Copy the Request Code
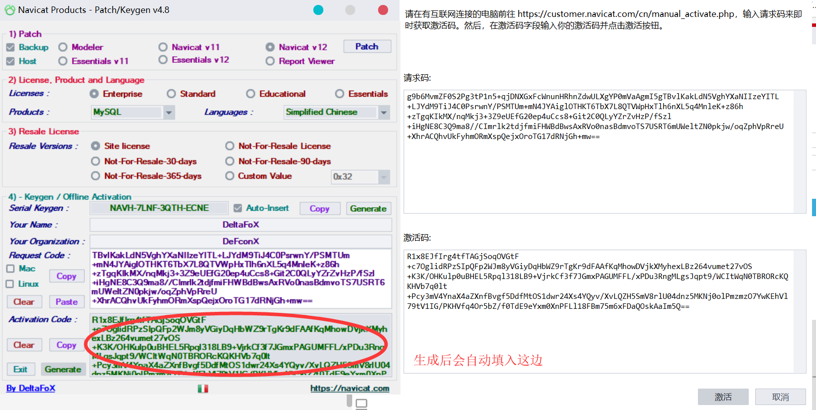The image size is (816, 410). tap(67, 276)
